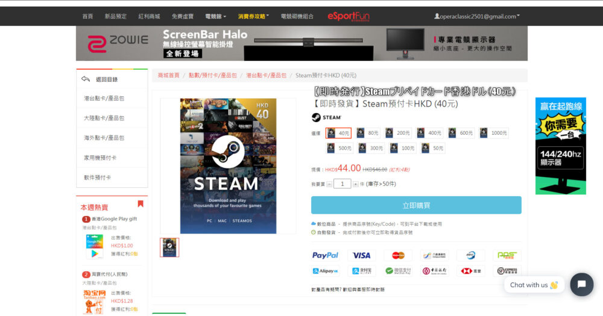Click the Taobao 代付 product image
Viewport: 603px width, 316px height.
click(95, 302)
